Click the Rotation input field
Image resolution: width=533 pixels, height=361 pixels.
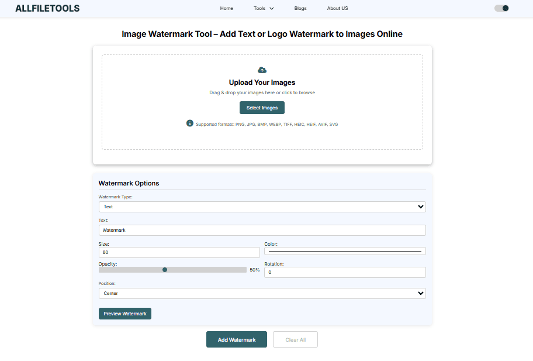pos(345,272)
